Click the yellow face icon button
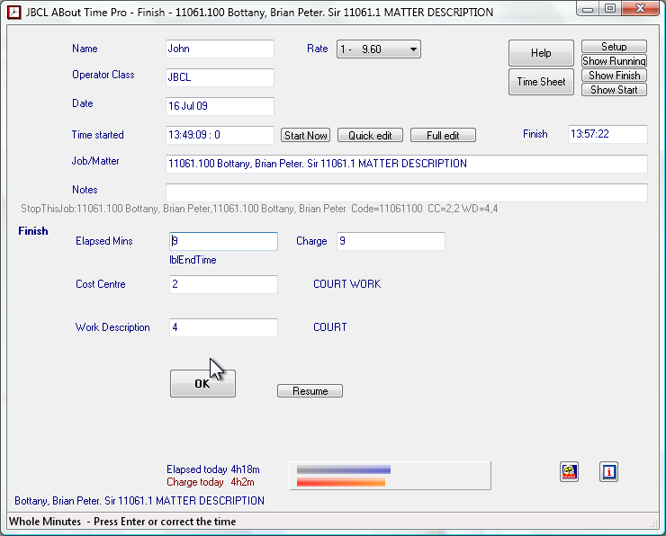666x536 pixels. point(569,472)
